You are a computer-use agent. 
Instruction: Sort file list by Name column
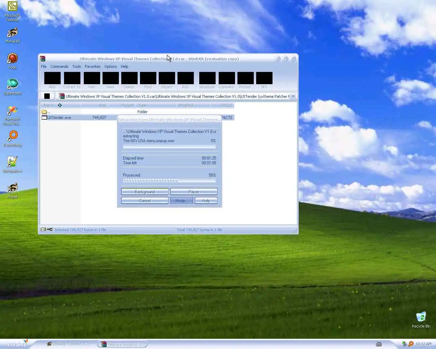coord(61,105)
